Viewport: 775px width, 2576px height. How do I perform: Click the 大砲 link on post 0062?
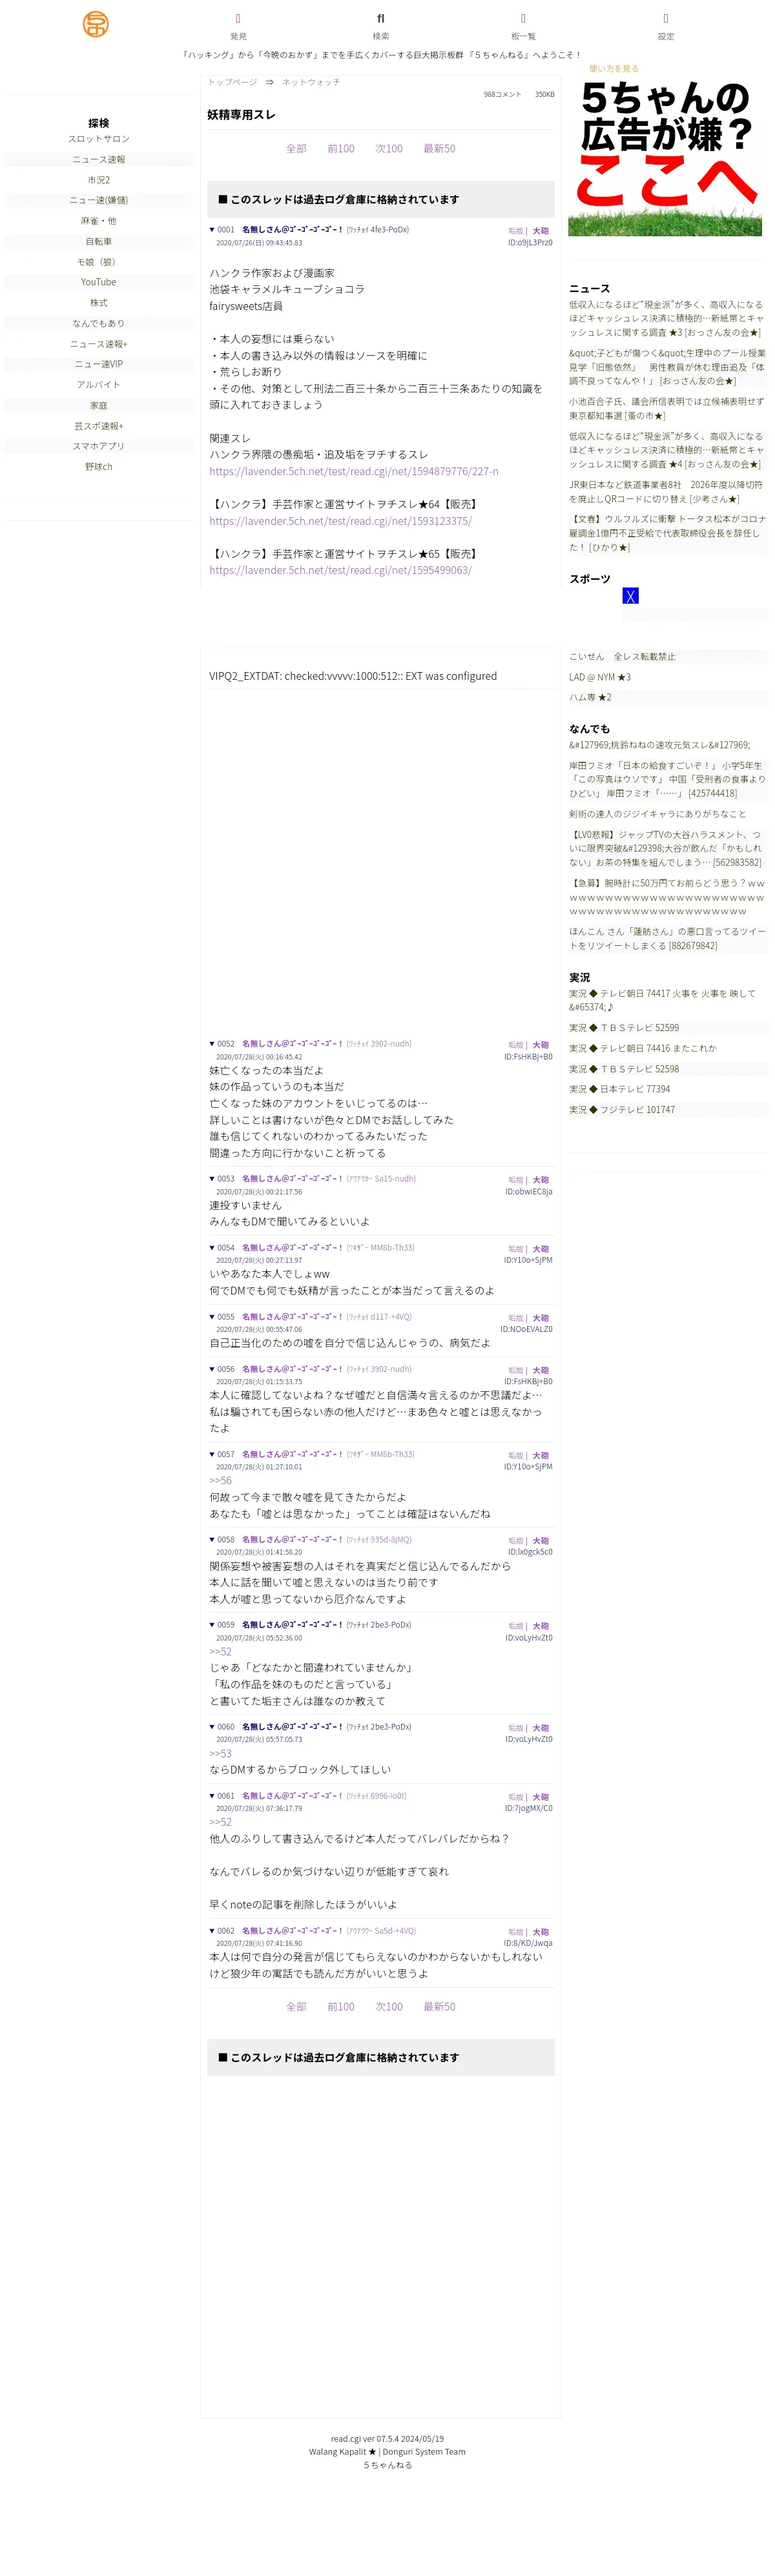(540, 1932)
